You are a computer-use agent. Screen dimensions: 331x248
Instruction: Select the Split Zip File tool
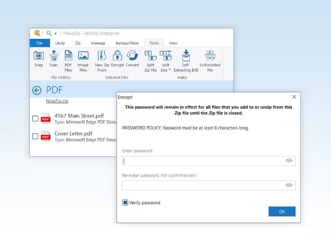click(151, 58)
